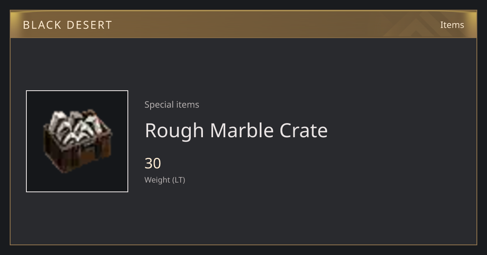
Task: Click the dark wooden box of the crate icon
Action: point(77,154)
